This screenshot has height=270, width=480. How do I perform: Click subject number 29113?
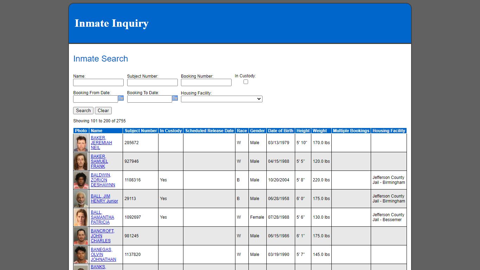pos(130,199)
